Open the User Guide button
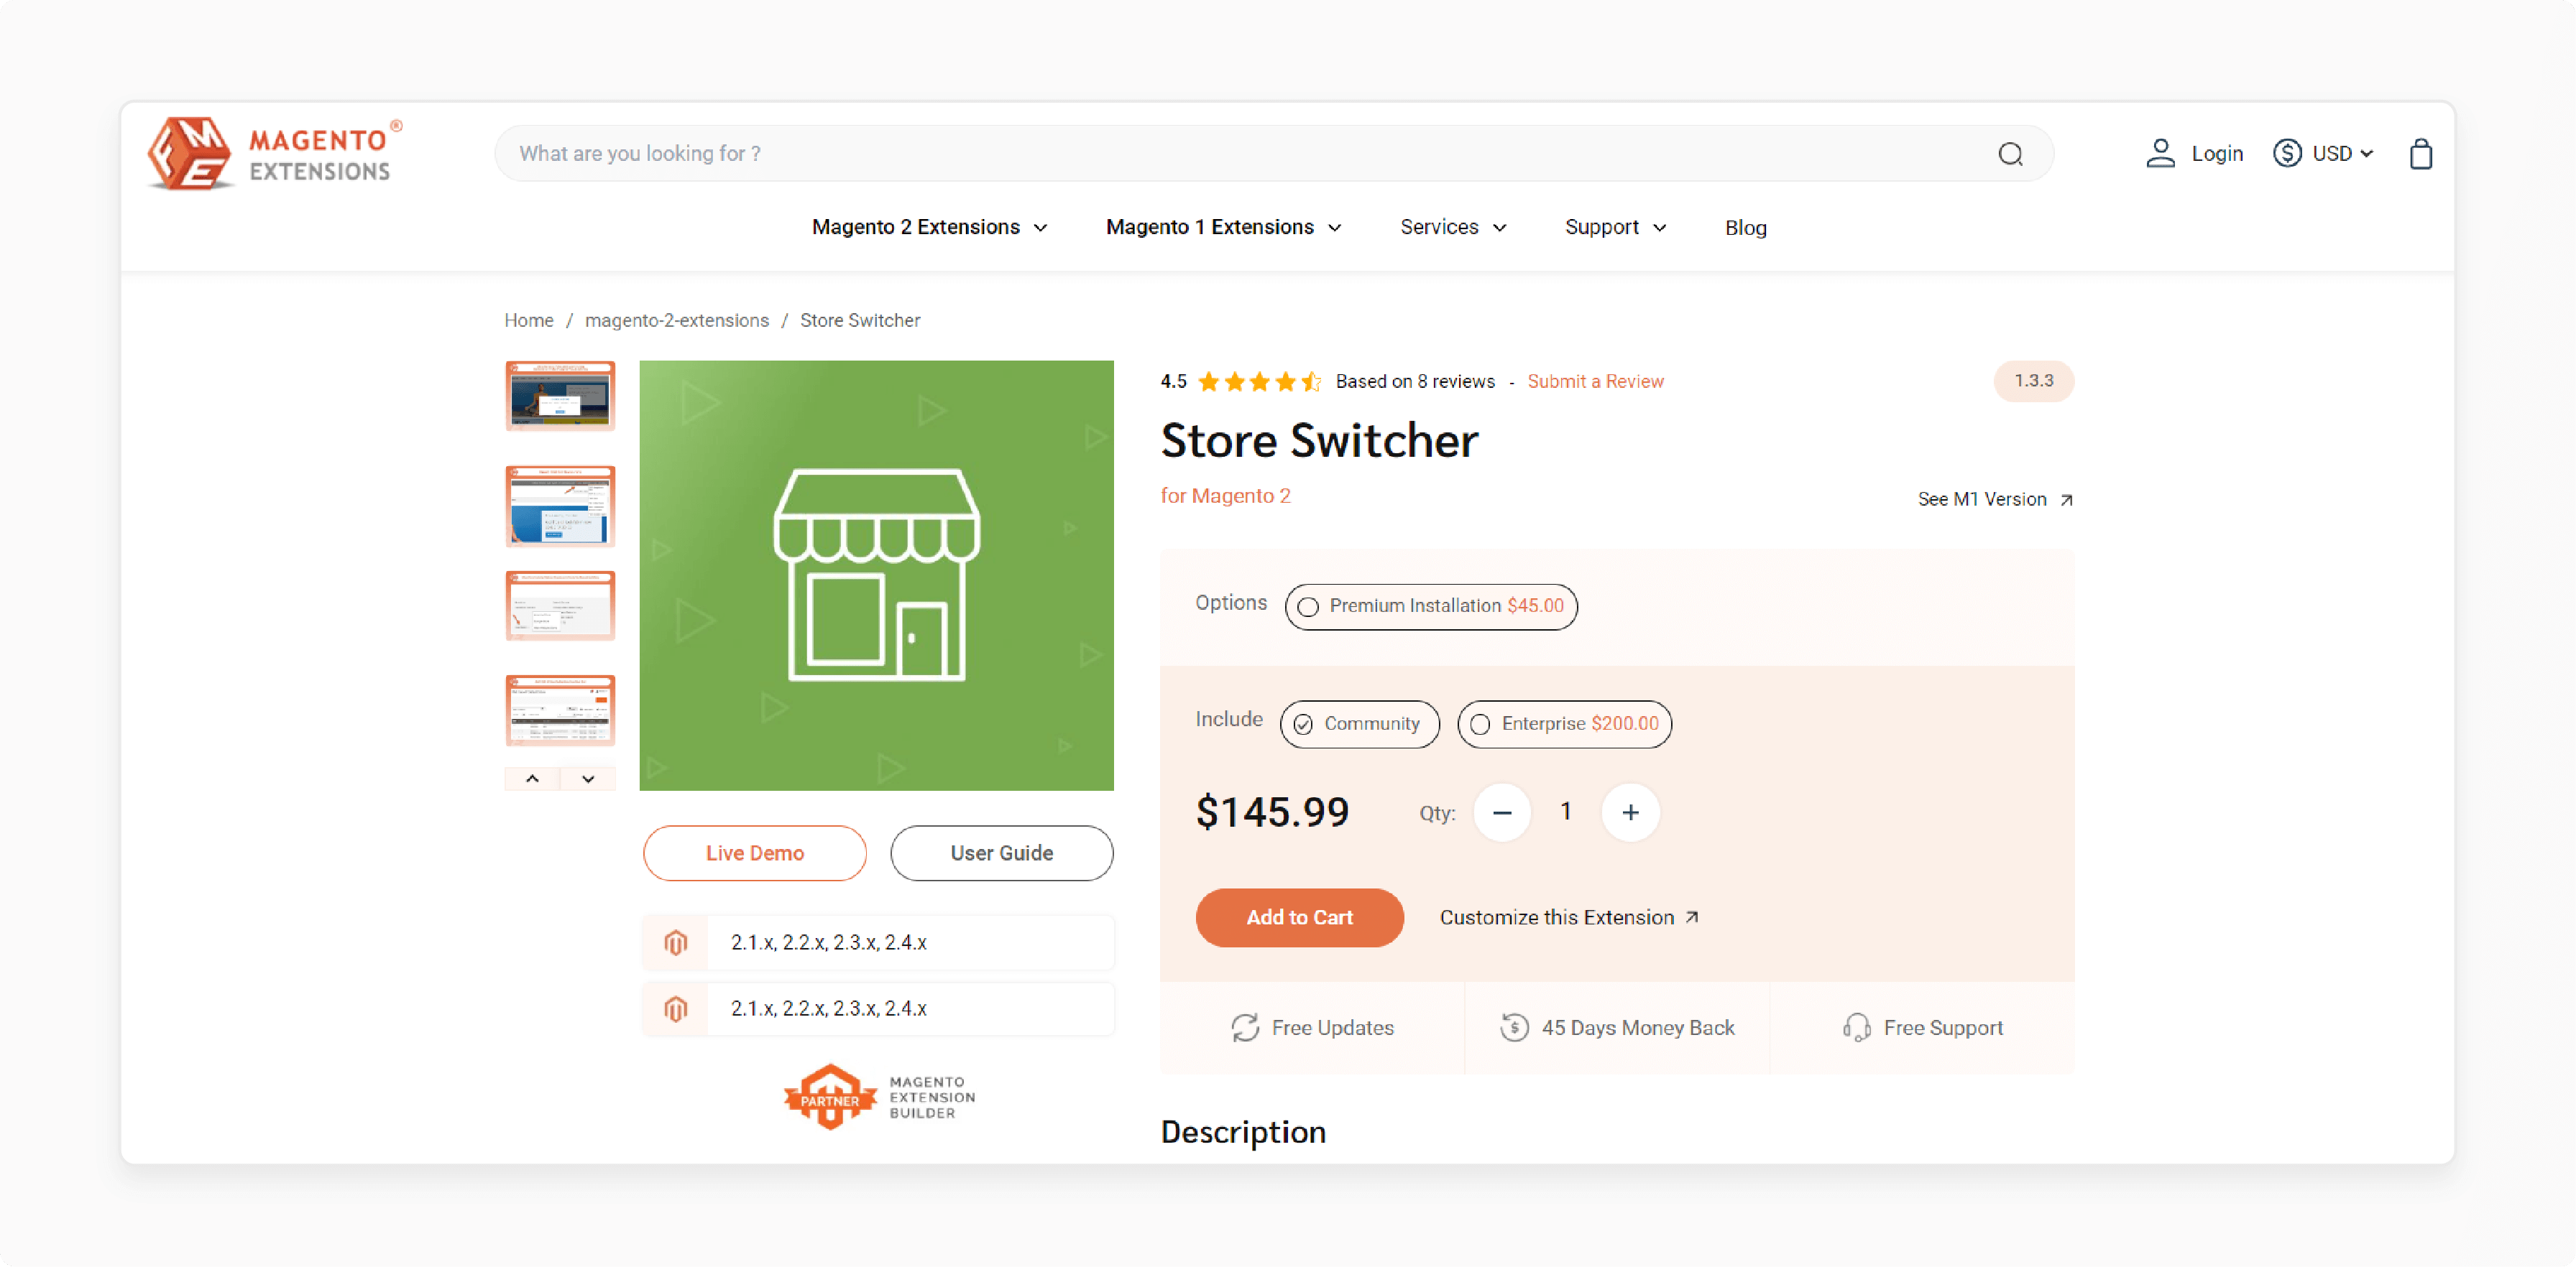The width and height of the screenshot is (2576, 1267). tap(1001, 853)
